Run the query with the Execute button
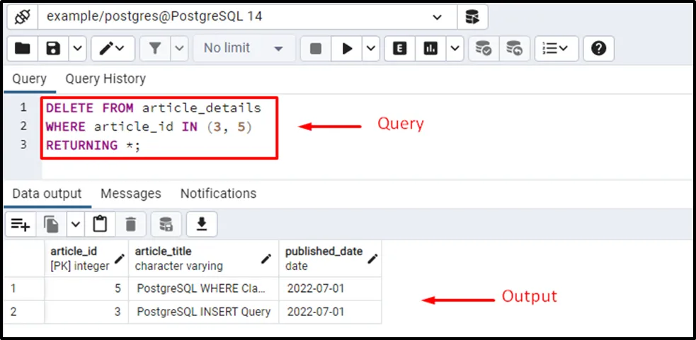 tap(347, 48)
